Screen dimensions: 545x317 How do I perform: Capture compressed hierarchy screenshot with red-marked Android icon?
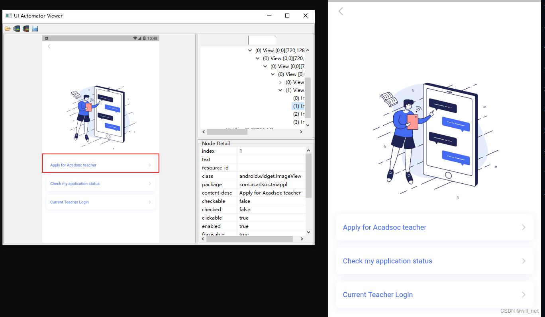[26, 29]
